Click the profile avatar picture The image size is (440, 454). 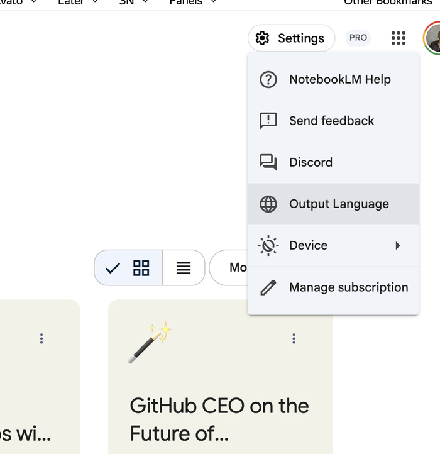pos(433,38)
